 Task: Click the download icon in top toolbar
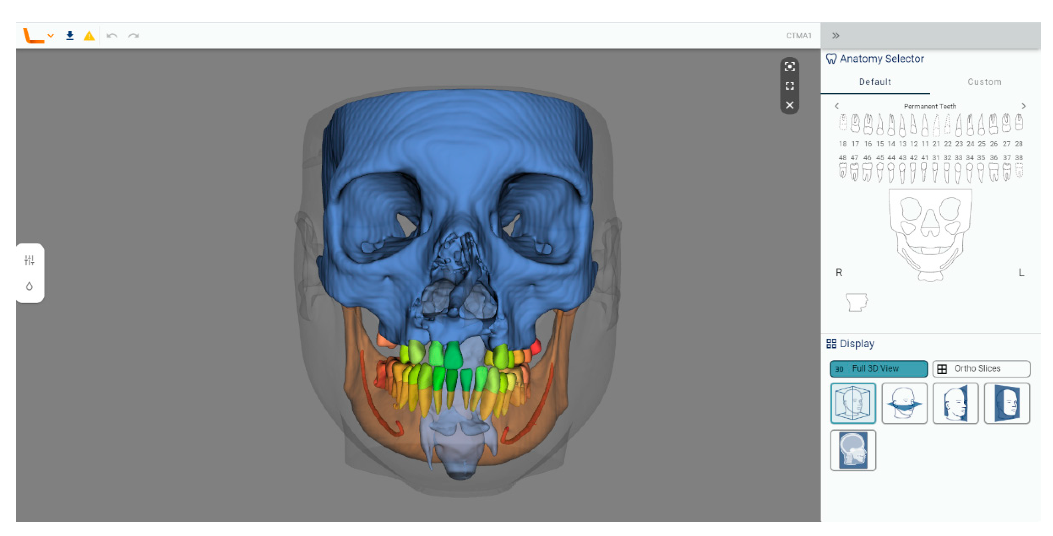tap(70, 36)
